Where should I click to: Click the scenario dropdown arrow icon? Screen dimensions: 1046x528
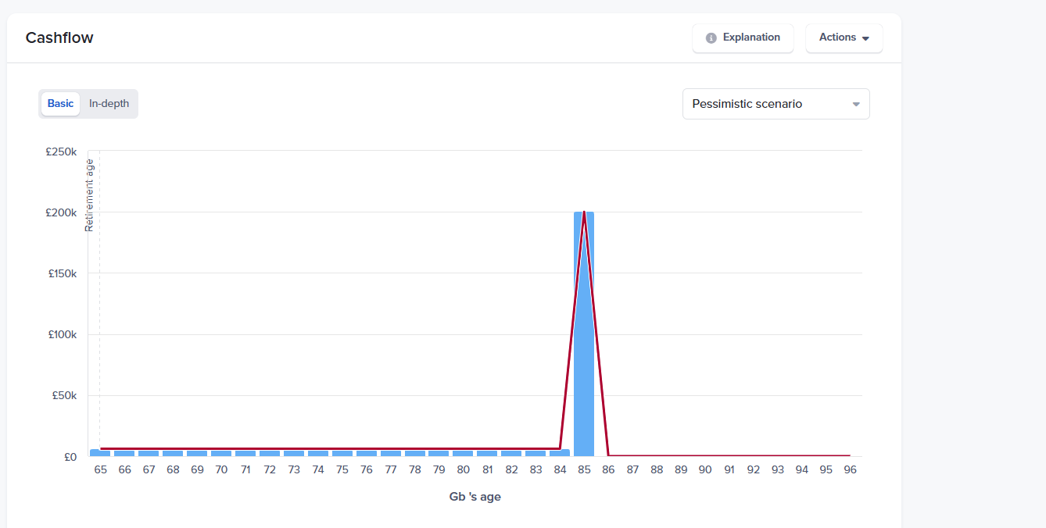pyautogui.click(x=856, y=105)
